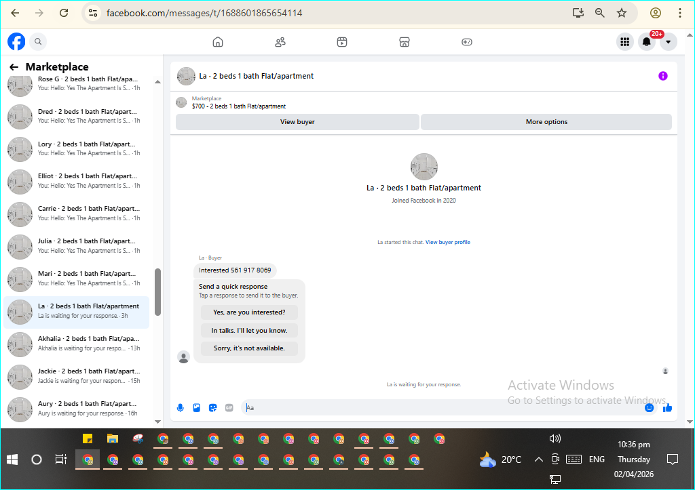
Task: Show hidden system tray icons chevron
Action: [x=538, y=460]
